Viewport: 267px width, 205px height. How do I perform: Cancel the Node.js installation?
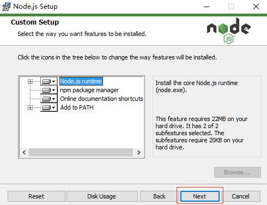(240, 196)
